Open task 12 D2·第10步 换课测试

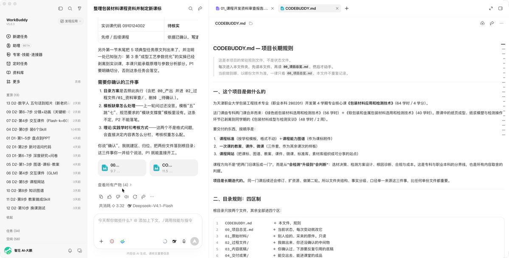43,208
